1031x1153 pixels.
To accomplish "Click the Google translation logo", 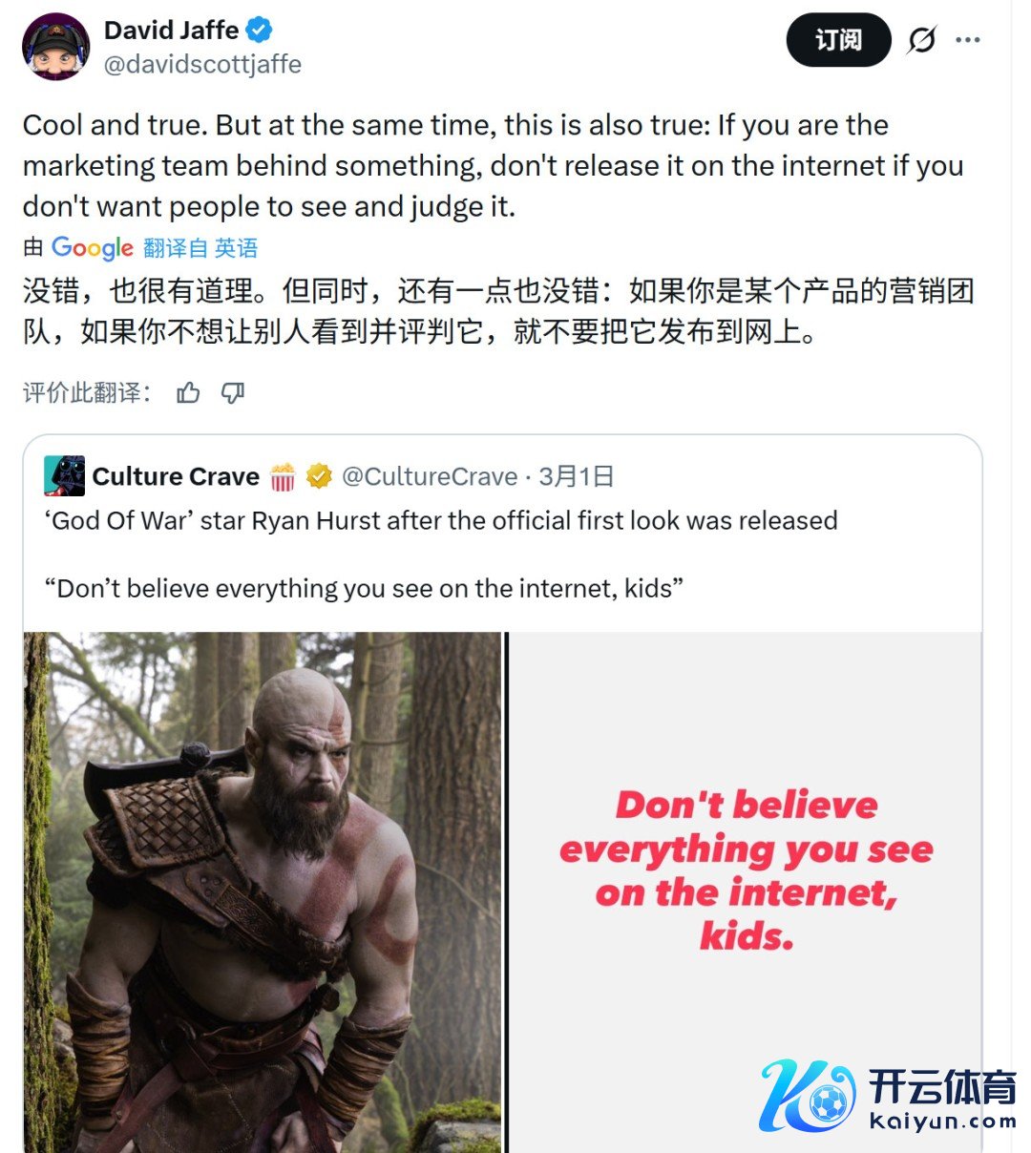I will pos(92,248).
